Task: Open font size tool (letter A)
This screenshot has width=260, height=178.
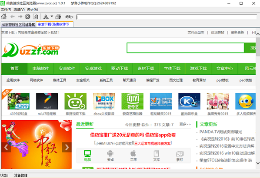Action: [x=46, y=16]
